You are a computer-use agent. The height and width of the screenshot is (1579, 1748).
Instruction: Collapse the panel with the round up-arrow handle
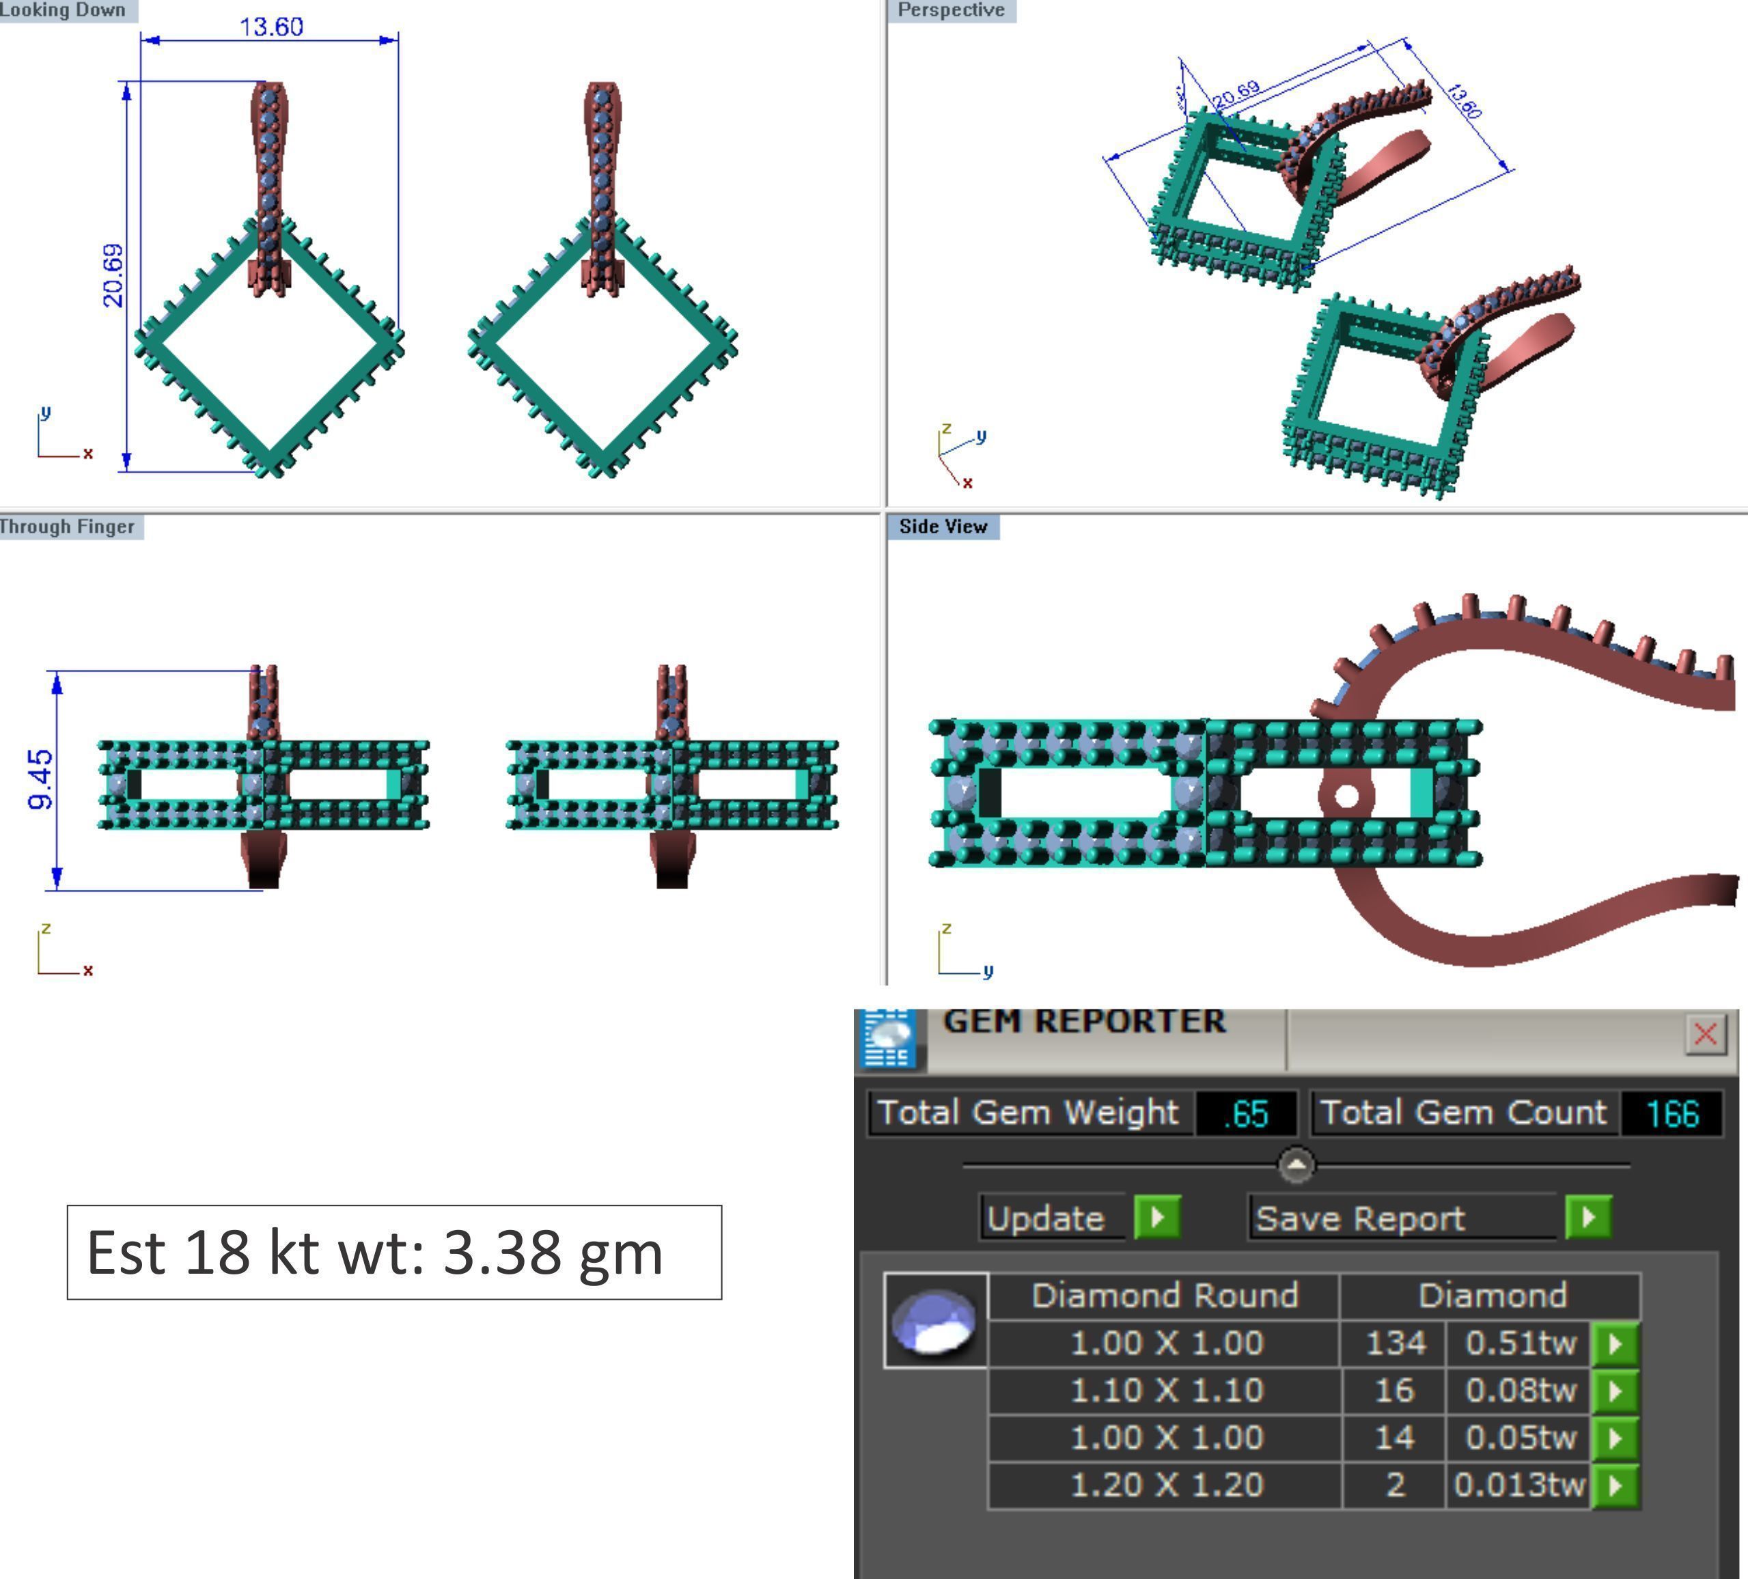(1296, 1164)
